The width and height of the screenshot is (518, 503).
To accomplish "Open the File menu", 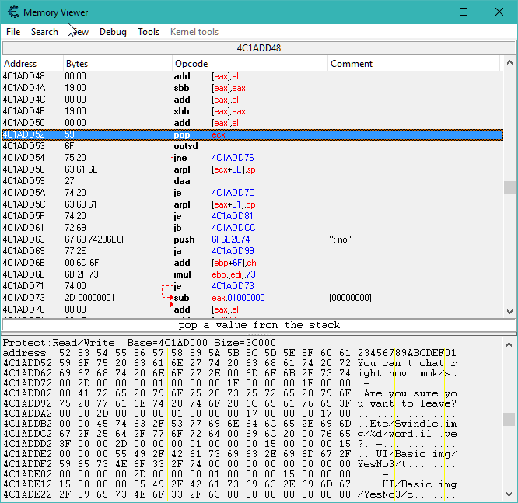I will point(13,32).
